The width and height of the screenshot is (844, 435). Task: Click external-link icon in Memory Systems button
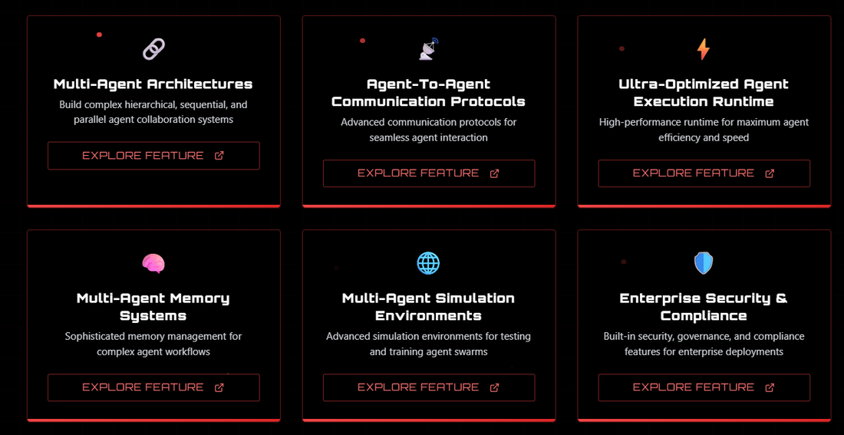pos(219,387)
